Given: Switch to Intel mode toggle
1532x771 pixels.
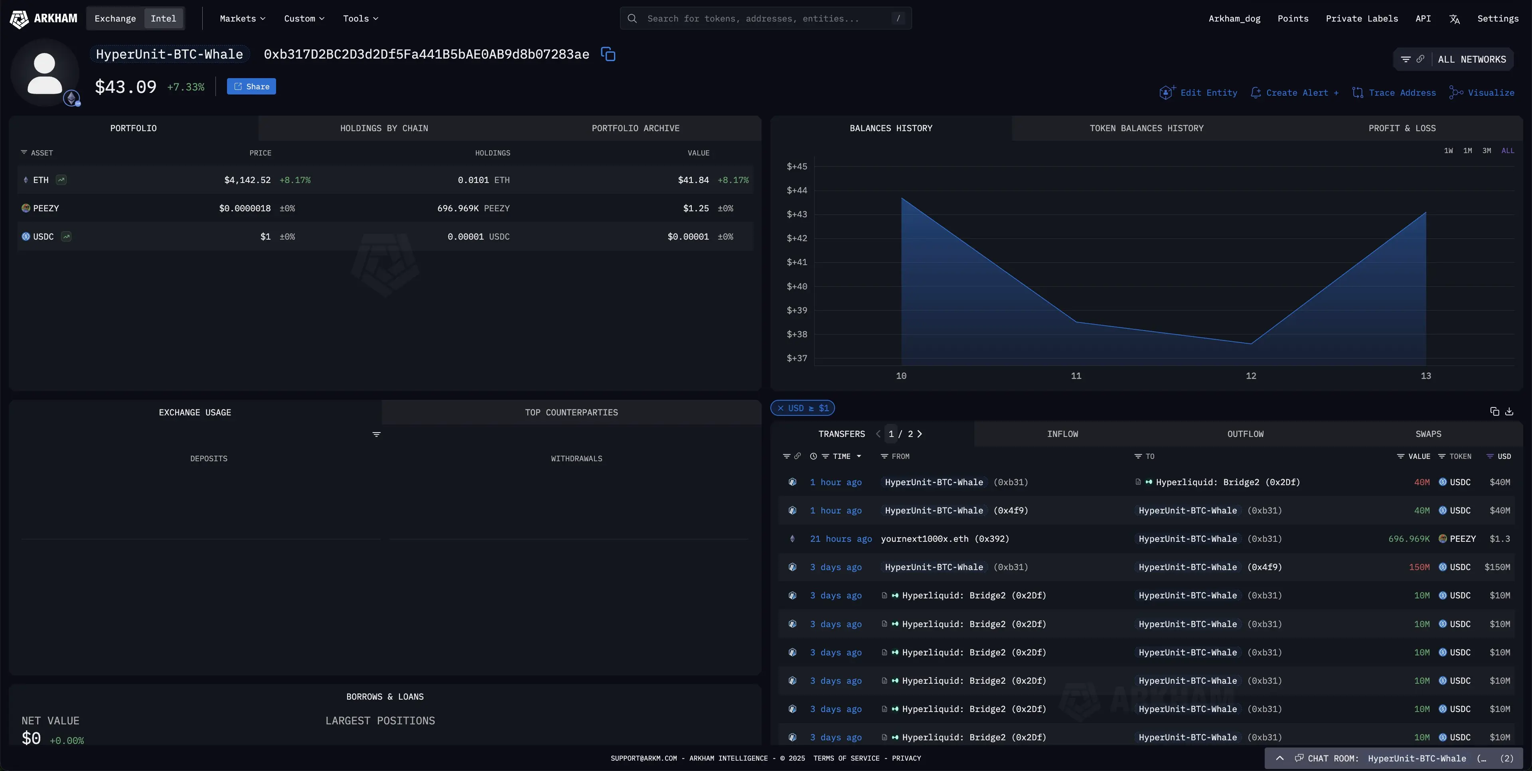Looking at the screenshot, I should [163, 18].
